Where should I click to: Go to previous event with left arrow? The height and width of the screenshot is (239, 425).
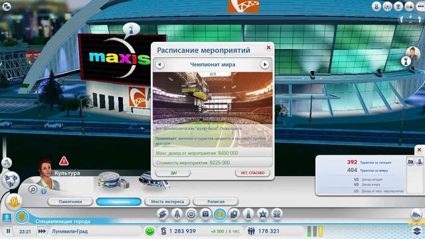coord(159,64)
